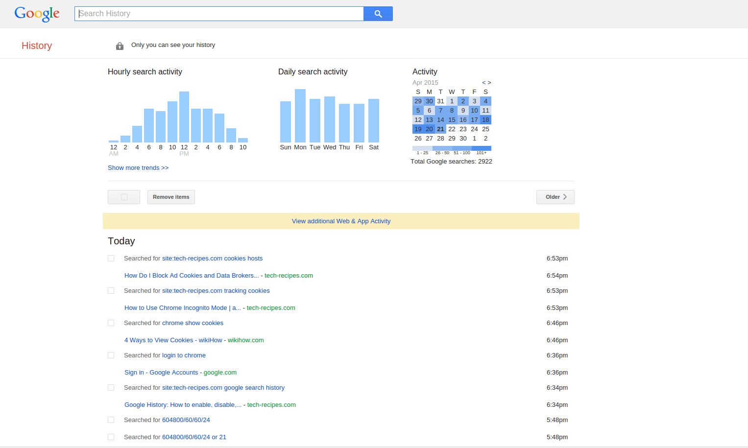748x448 pixels.
Task: Click the blue search magnifier icon
Action: [378, 13]
